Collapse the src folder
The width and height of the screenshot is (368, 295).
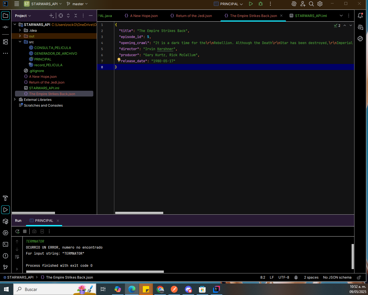point(20,42)
